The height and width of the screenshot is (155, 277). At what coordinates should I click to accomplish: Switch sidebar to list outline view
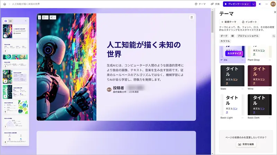[10, 21]
